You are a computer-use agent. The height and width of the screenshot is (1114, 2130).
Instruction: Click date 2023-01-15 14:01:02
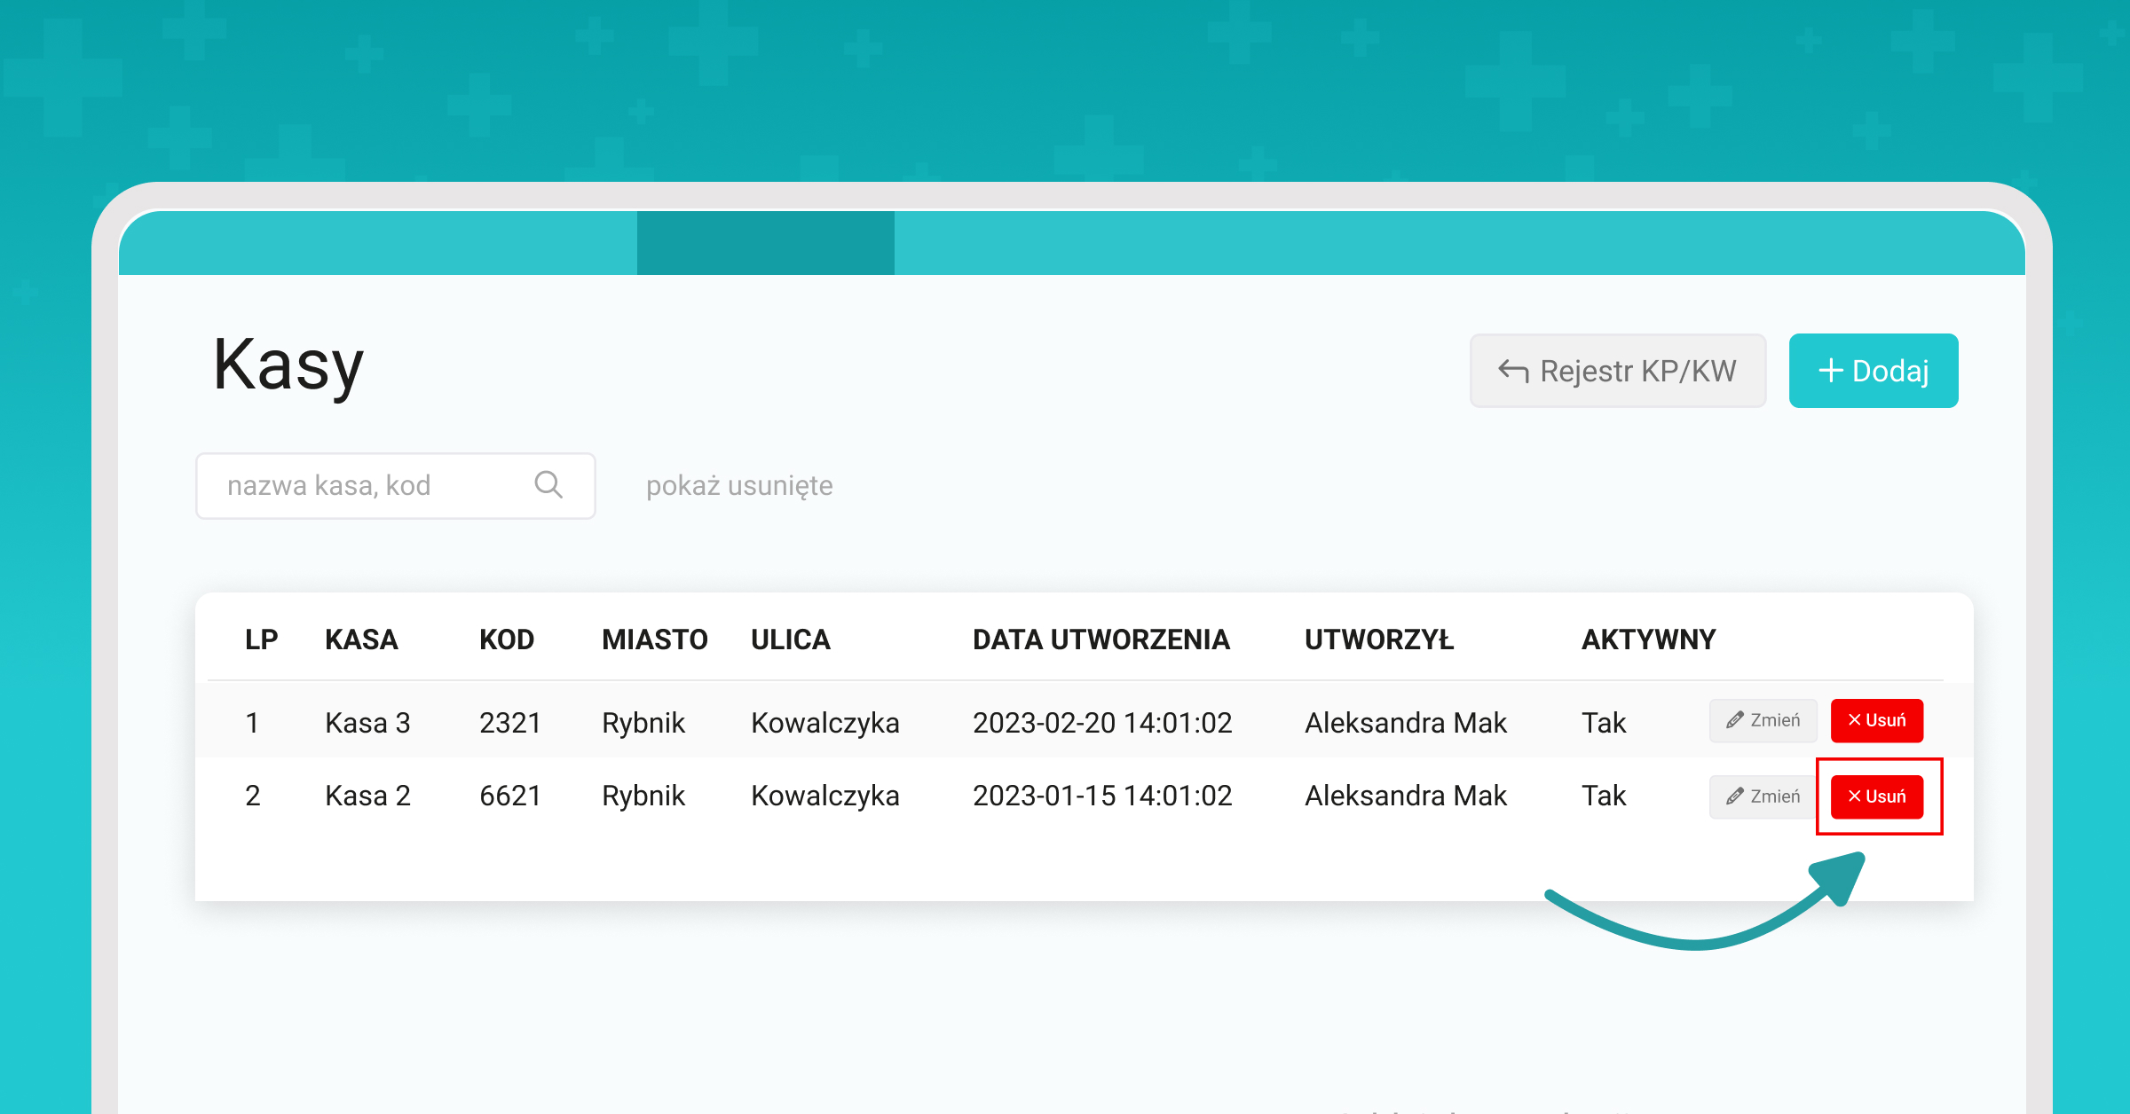[1102, 796]
